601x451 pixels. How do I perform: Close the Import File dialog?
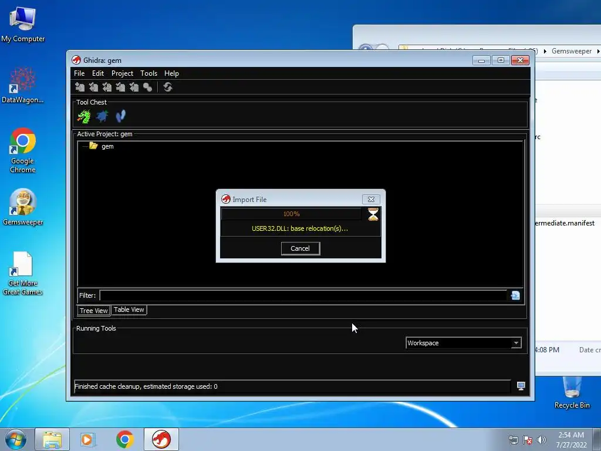[x=371, y=199]
